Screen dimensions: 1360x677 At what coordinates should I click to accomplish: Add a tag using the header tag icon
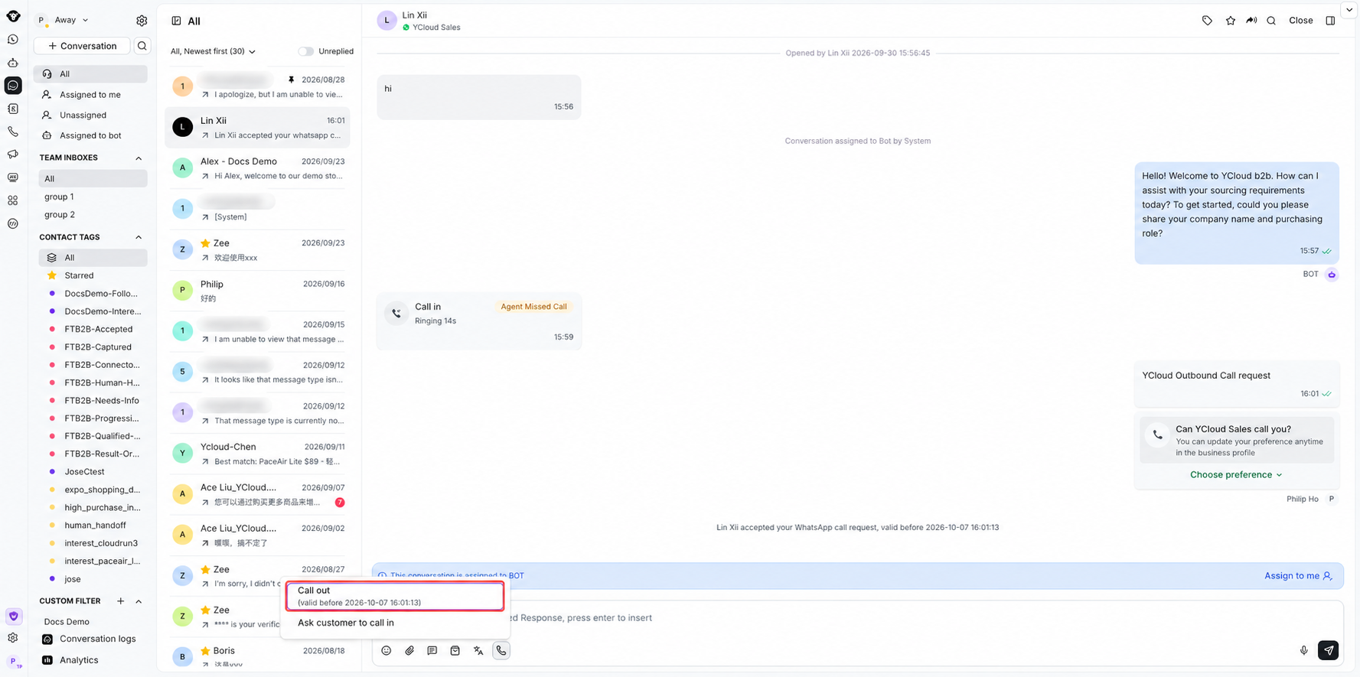[x=1207, y=21]
